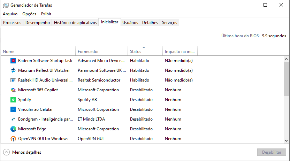Click Habilitado status of Macrium Reflect row
290x161 pixels.
point(139,70)
